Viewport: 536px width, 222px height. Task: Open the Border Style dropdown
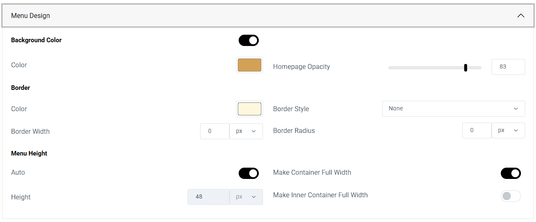(x=453, y=109)
